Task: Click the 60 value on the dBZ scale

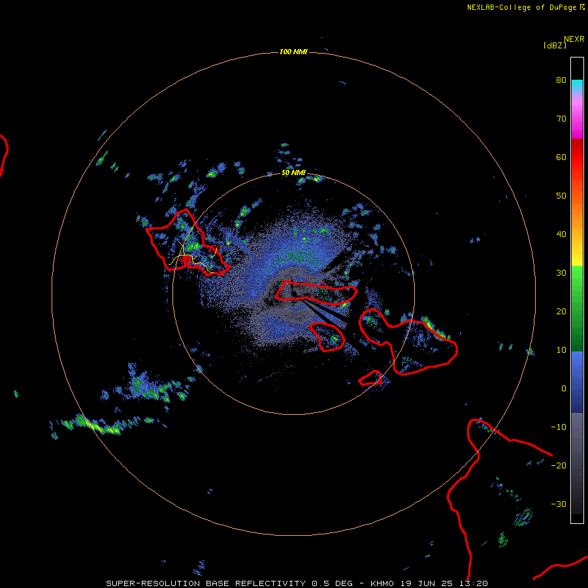Action: click(561, 157)
